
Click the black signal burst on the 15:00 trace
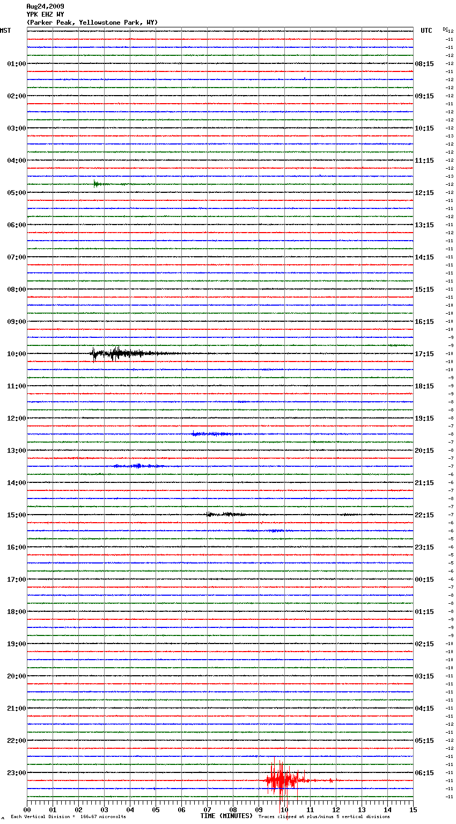tap(228, 515)
